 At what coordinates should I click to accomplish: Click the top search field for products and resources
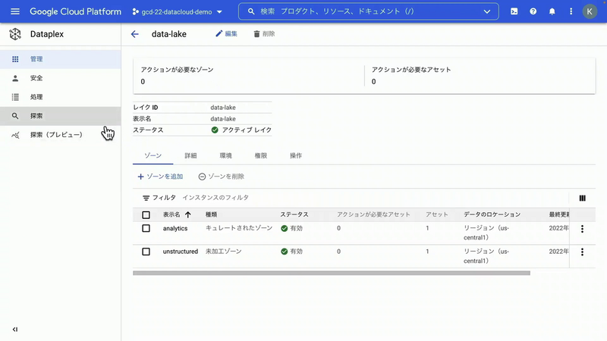pyautogui.click(x=369, y=11)
